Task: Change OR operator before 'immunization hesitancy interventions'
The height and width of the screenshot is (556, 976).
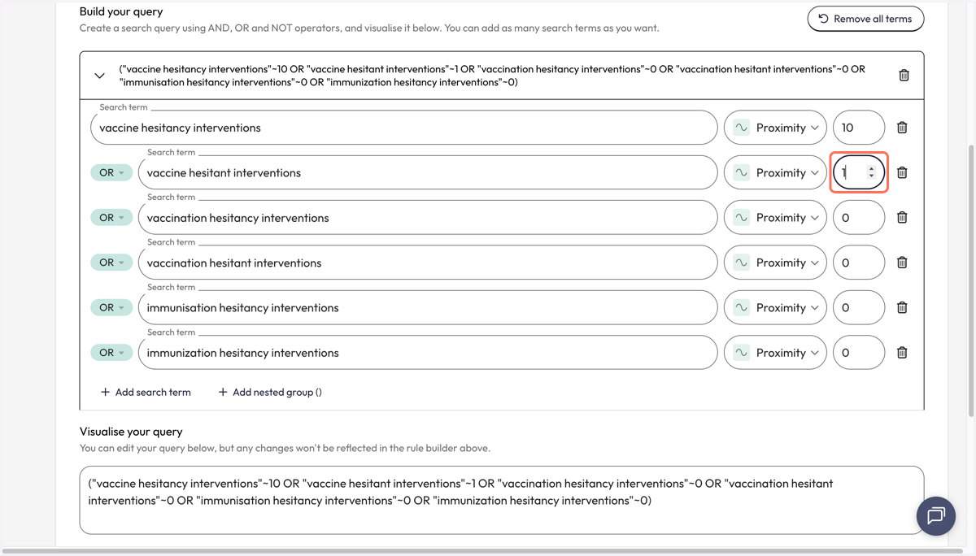Action: click(111, 353)
